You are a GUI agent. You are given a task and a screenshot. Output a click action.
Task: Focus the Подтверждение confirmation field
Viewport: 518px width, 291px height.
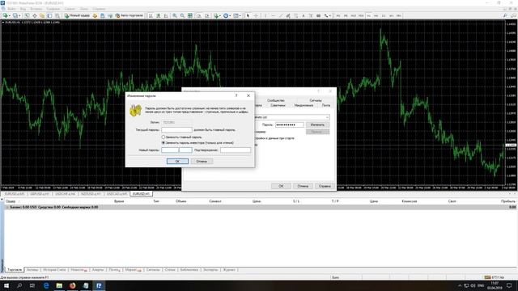[x=236, y=150]
